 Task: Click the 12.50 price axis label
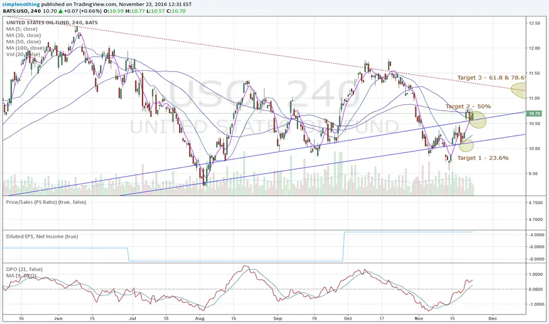click(x=534, y=23)
